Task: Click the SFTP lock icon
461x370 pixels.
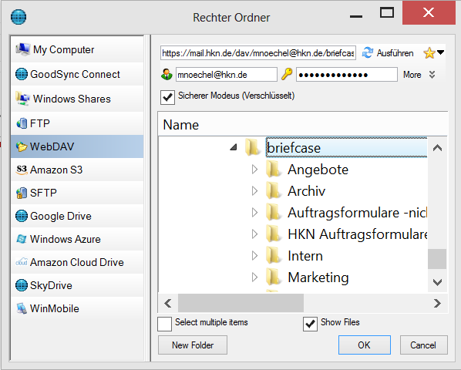Action: click(22, 193)
